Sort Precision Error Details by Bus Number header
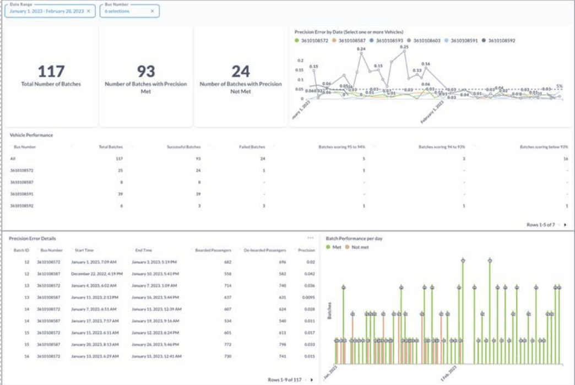The height and width of the screenshot is (385, 575). (x=51, y=251)
